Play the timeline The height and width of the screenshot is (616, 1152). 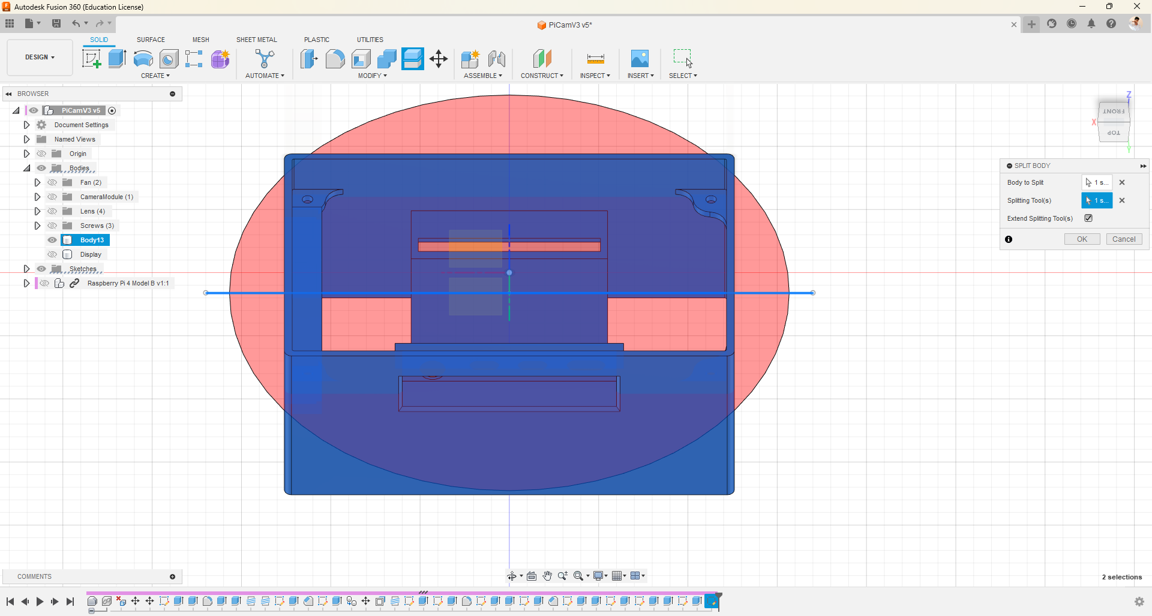pos(40,602)
